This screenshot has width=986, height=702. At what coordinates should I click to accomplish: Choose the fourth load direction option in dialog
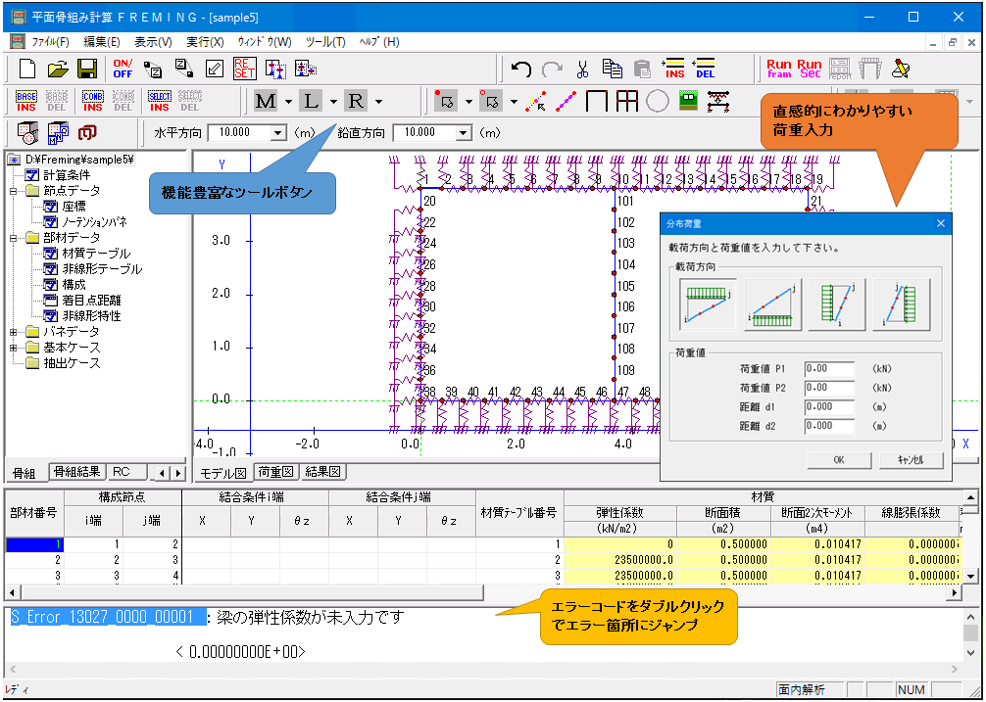[902, 304]
